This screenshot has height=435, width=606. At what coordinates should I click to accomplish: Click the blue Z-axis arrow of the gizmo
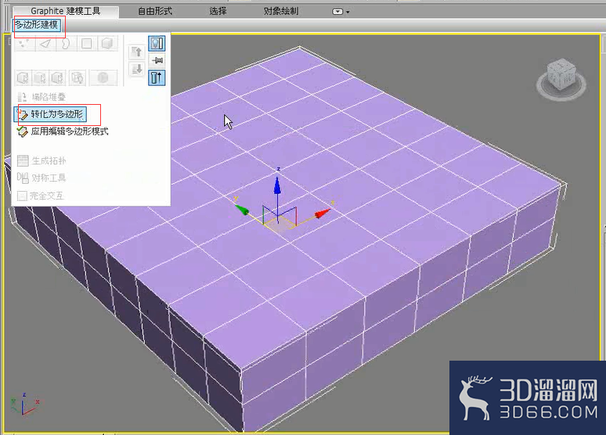[277, 186]
